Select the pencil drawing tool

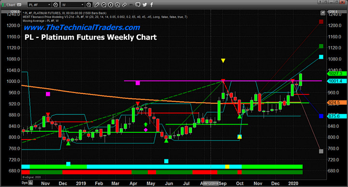[97, 5]
